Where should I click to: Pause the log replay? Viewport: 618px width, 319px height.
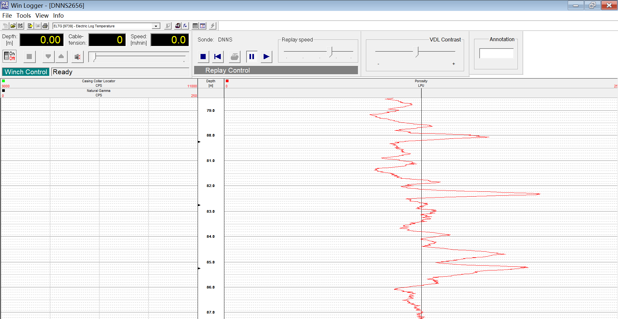tap(252, 57)
